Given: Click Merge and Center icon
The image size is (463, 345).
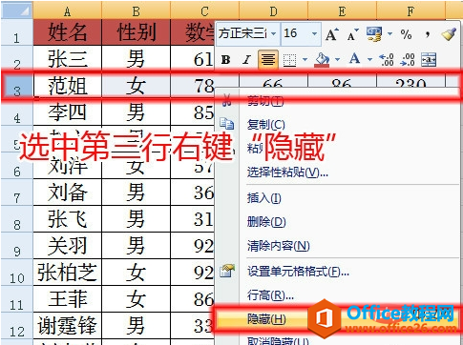Looking at the screenshot, I should pos(429,60).
